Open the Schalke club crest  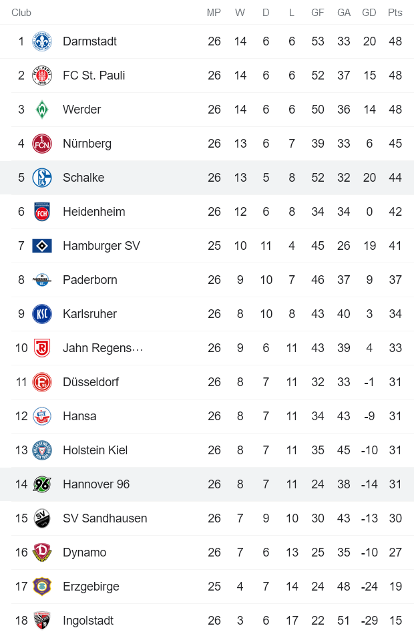(x=41, y=178)
